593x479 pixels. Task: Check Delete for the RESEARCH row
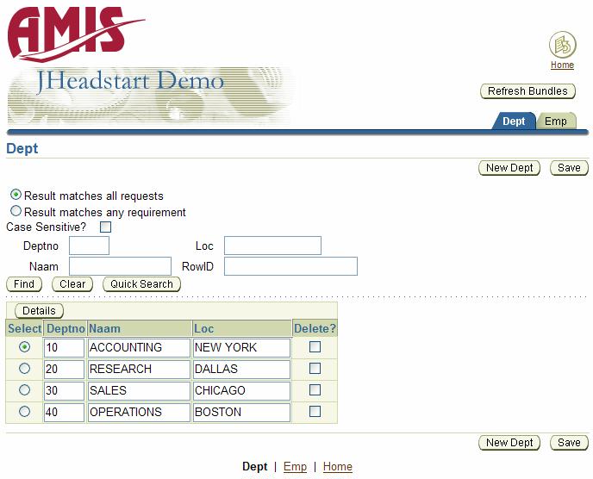tap(315, 368)
